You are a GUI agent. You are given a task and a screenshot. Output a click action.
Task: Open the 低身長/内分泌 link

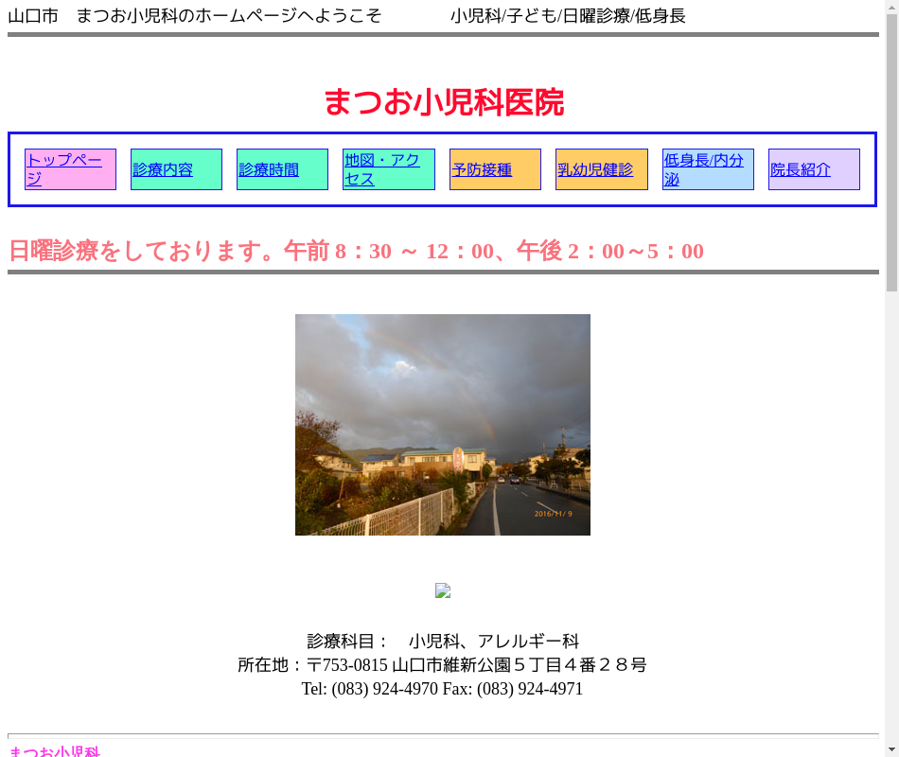703,169
